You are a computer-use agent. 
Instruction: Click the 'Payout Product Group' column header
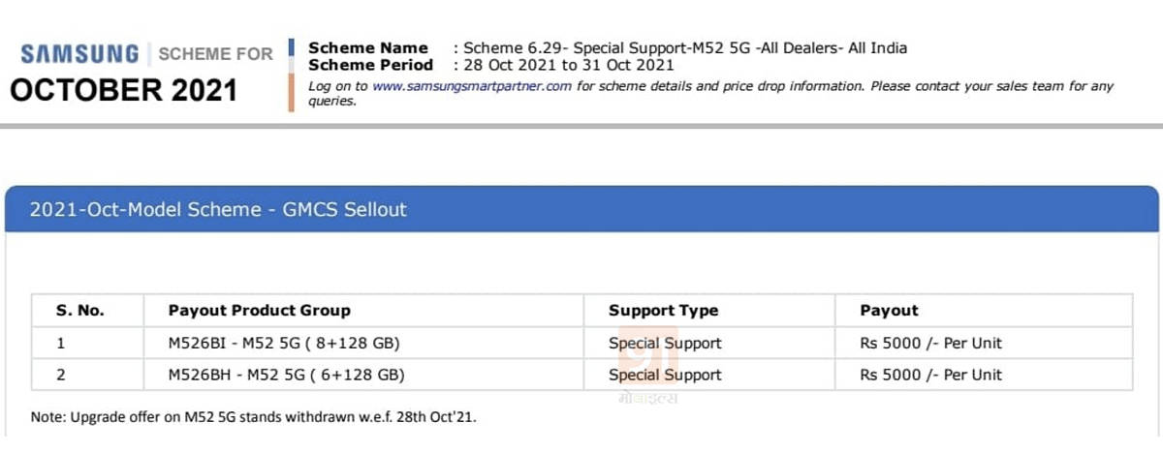click(259, 311)
